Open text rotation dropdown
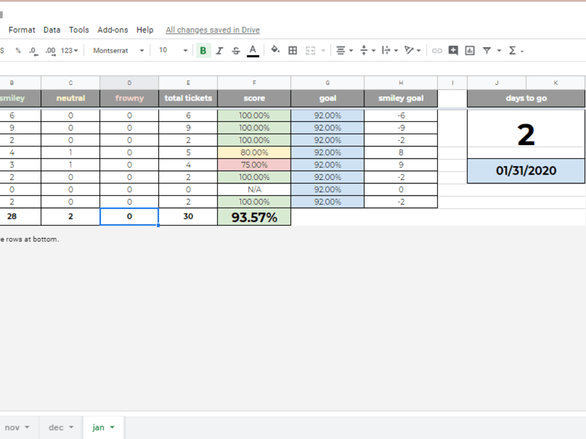The height and width of the screenshot is (439, 586). (x=413, y=50)
